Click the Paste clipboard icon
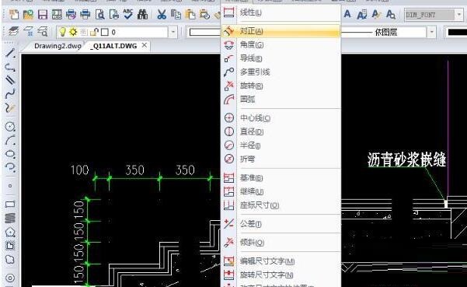This screenshot has height=287, width=467. click(x=190, y=14)
